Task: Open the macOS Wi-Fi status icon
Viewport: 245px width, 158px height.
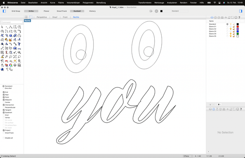Action: pyautogui.click(x=215, y=2)
